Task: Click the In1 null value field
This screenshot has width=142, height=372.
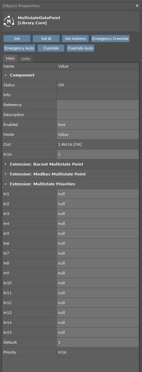Action: pyautogui.click(x=97, y=194)
